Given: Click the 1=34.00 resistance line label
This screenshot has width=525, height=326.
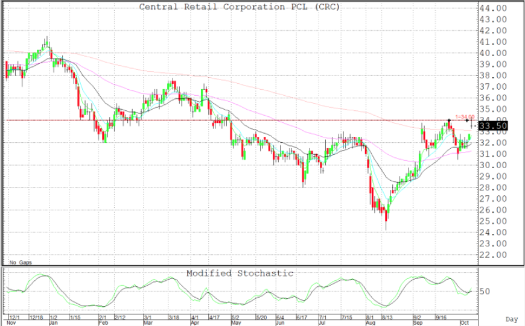Looking at the screenshot, I should pyautogui.click(x=465, y=117).
